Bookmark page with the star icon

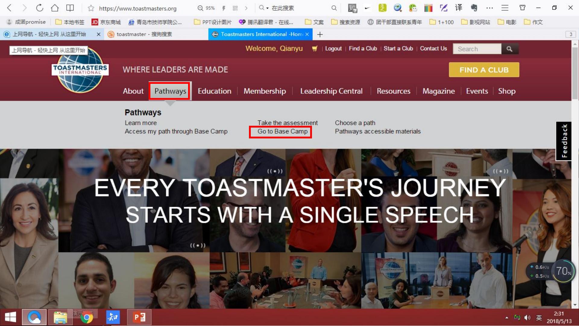pyautogui.click(x=91, y=8)
